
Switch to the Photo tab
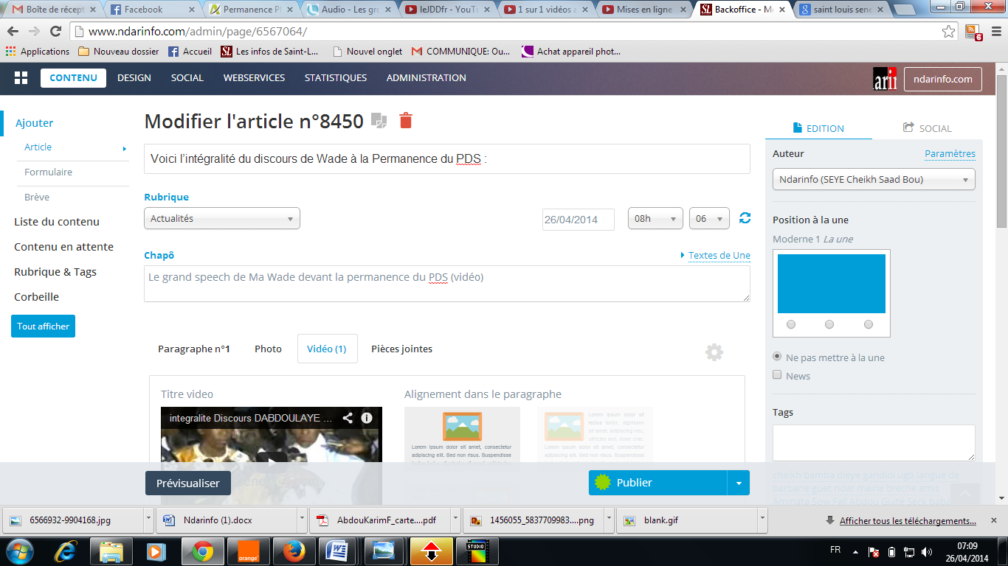tap(268, 349)
